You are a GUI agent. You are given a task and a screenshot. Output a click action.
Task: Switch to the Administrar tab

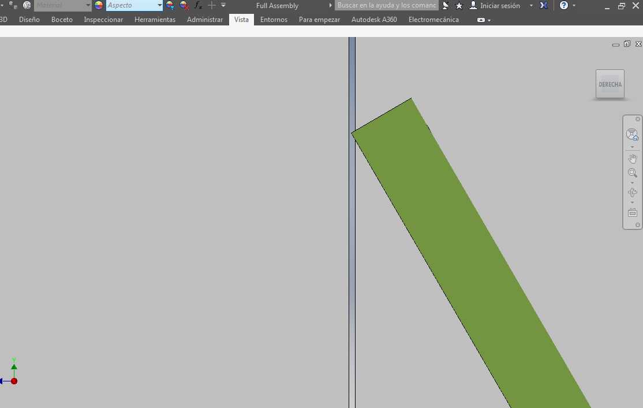(x=205, y=19)
